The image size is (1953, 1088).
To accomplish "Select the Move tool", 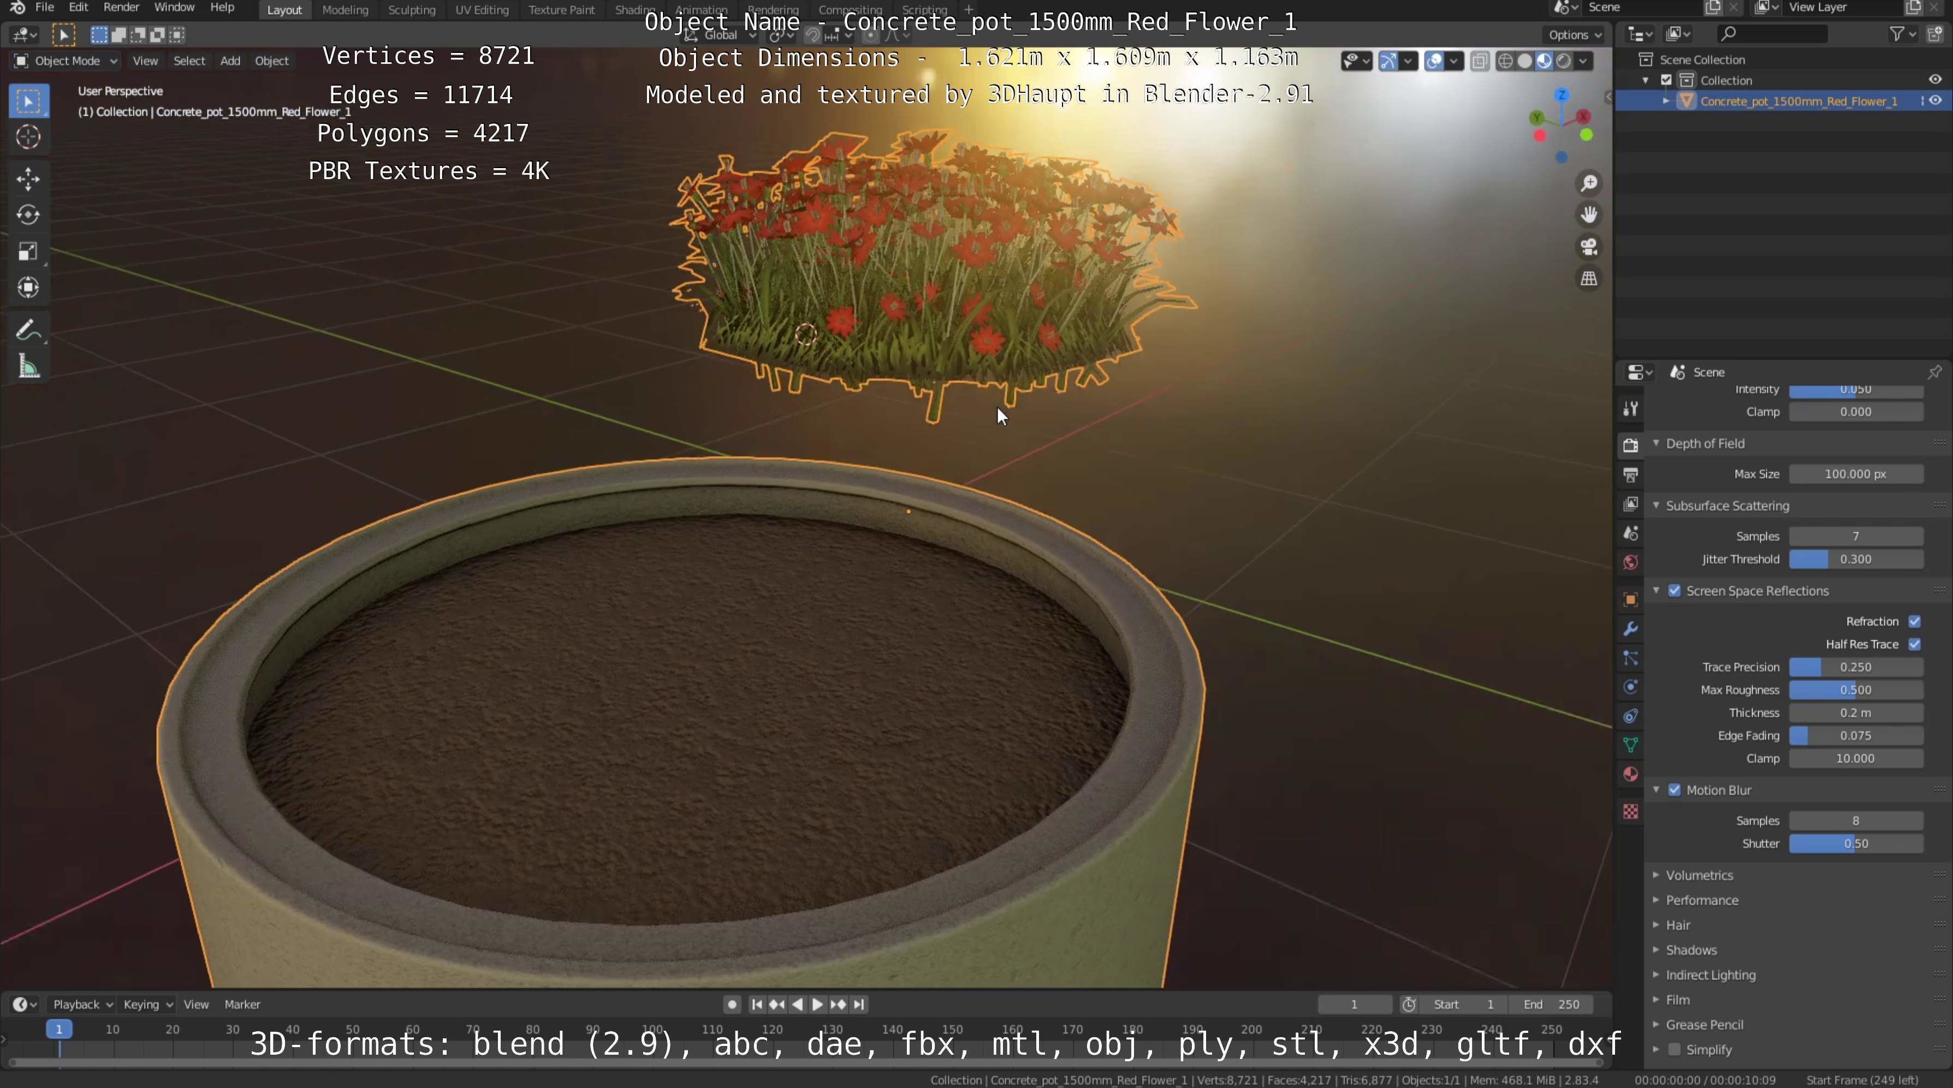I will coord(29,179).
